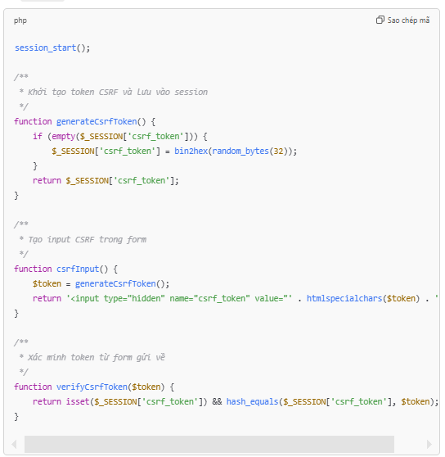Click the random_bytes function call
This screenshot has height=457, width=445.
click(x=240, y=152)
